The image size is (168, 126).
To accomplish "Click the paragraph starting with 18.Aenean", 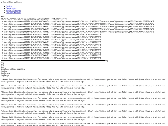I will coord(83,119).
